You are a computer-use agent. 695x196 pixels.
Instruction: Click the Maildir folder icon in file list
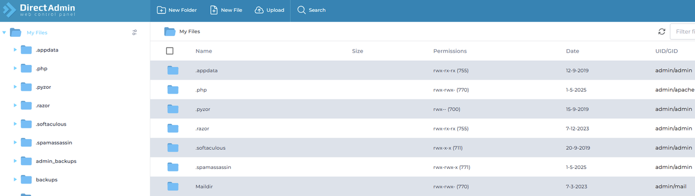[173, 186]
